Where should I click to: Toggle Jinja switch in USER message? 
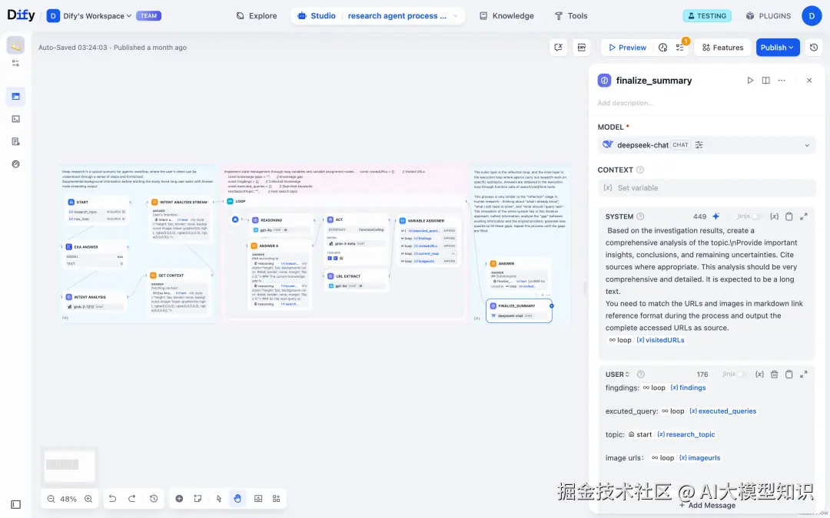point(742,374)
